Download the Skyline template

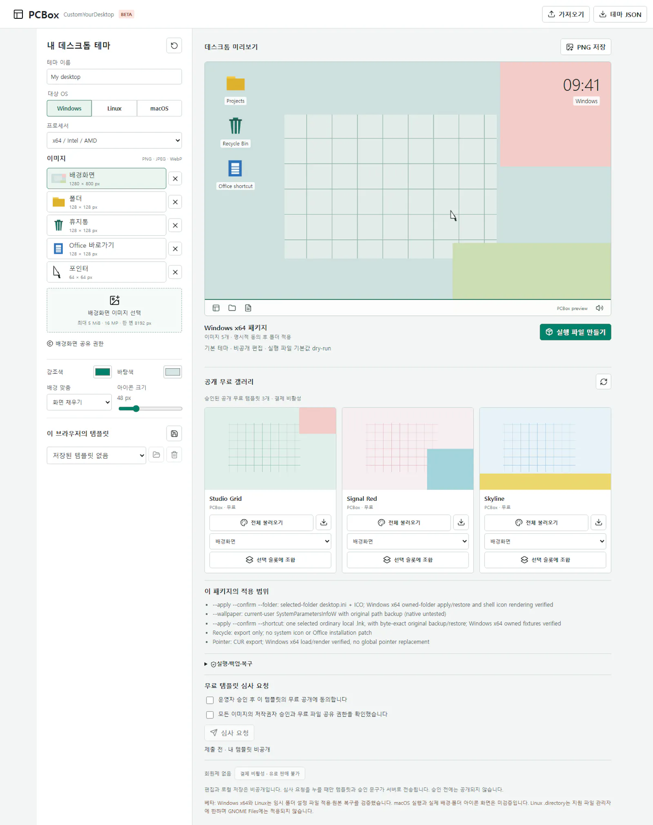pos(599,522)
